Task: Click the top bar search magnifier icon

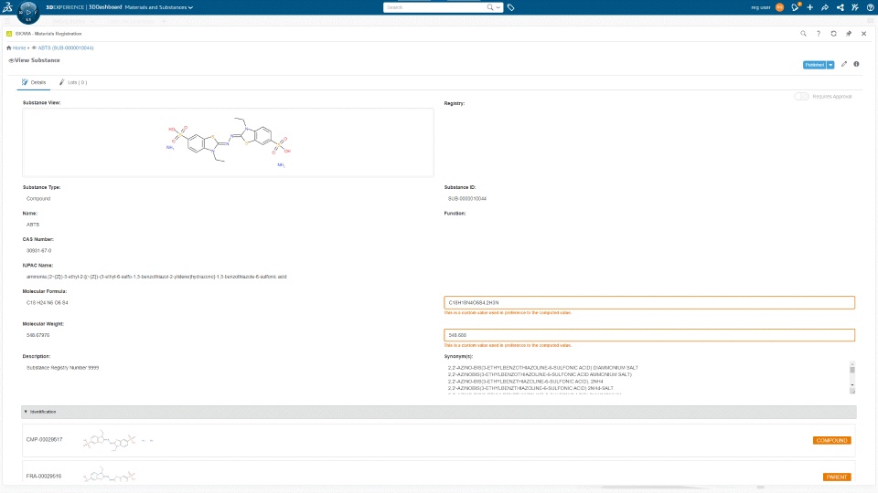Action: 490,7
